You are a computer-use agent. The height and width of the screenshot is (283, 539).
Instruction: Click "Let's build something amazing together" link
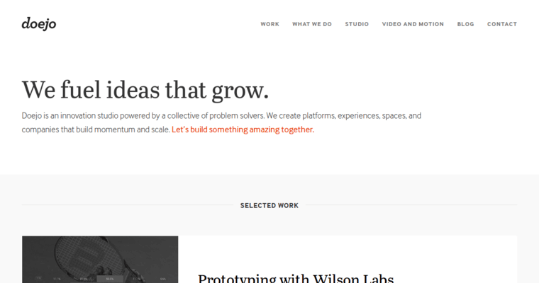pyautogui.click(x=243, y=129)
